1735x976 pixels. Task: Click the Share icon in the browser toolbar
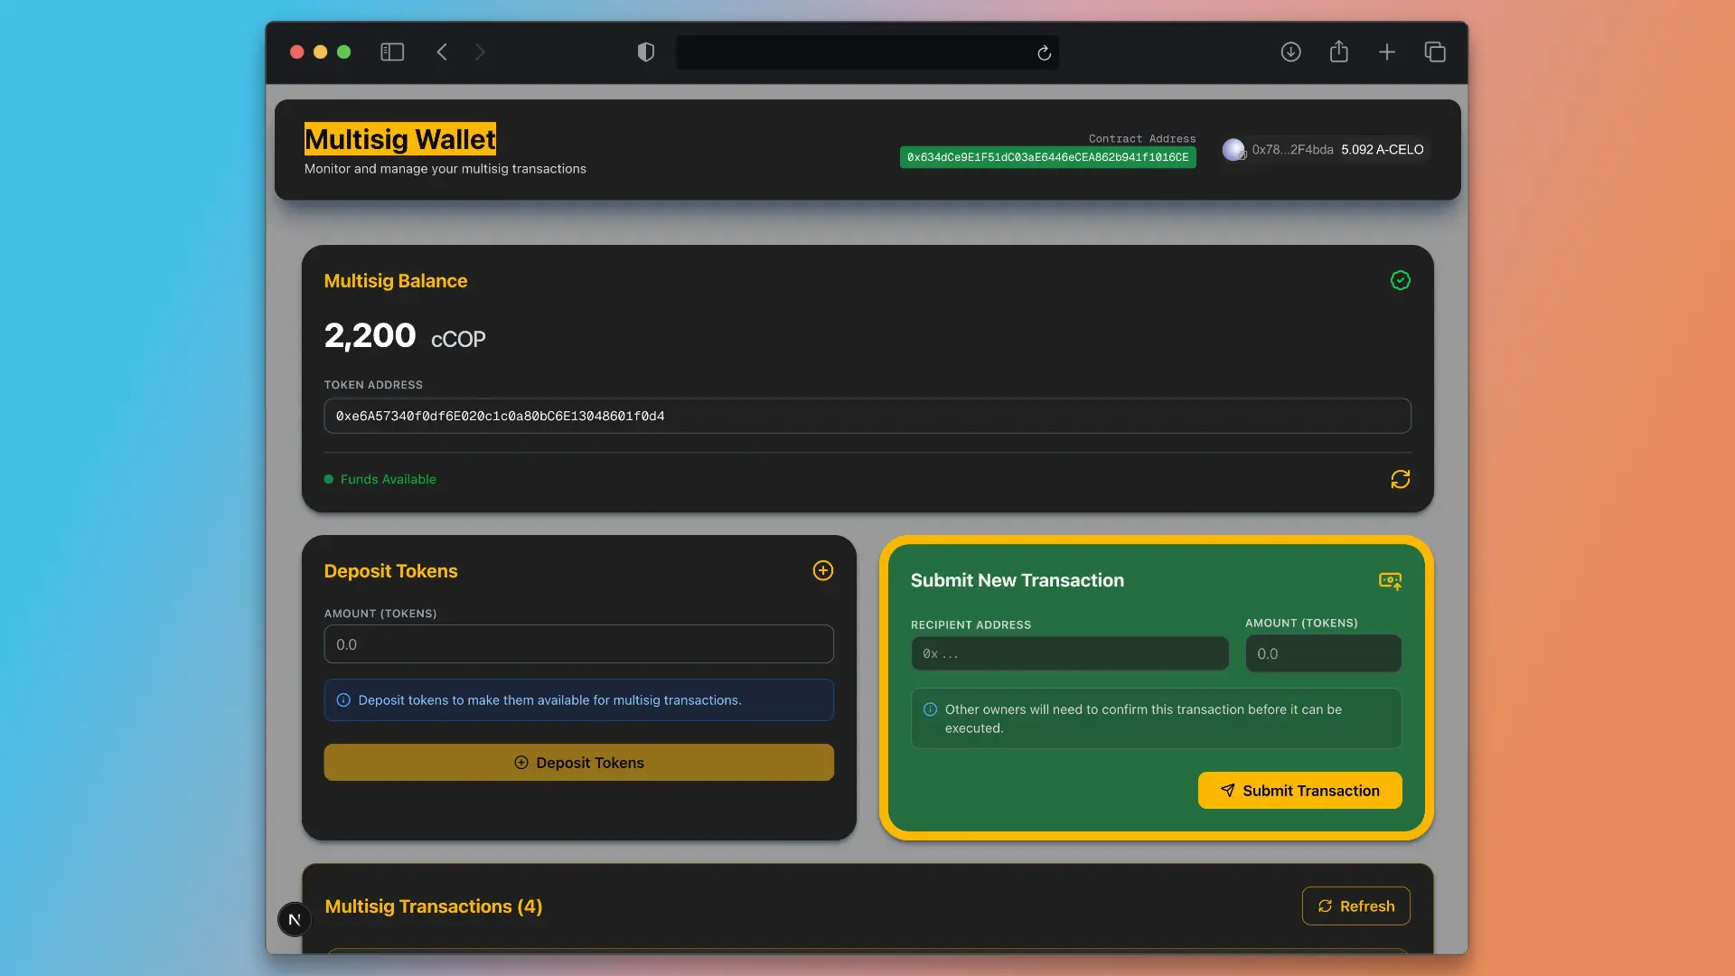tap(1339, 52)
